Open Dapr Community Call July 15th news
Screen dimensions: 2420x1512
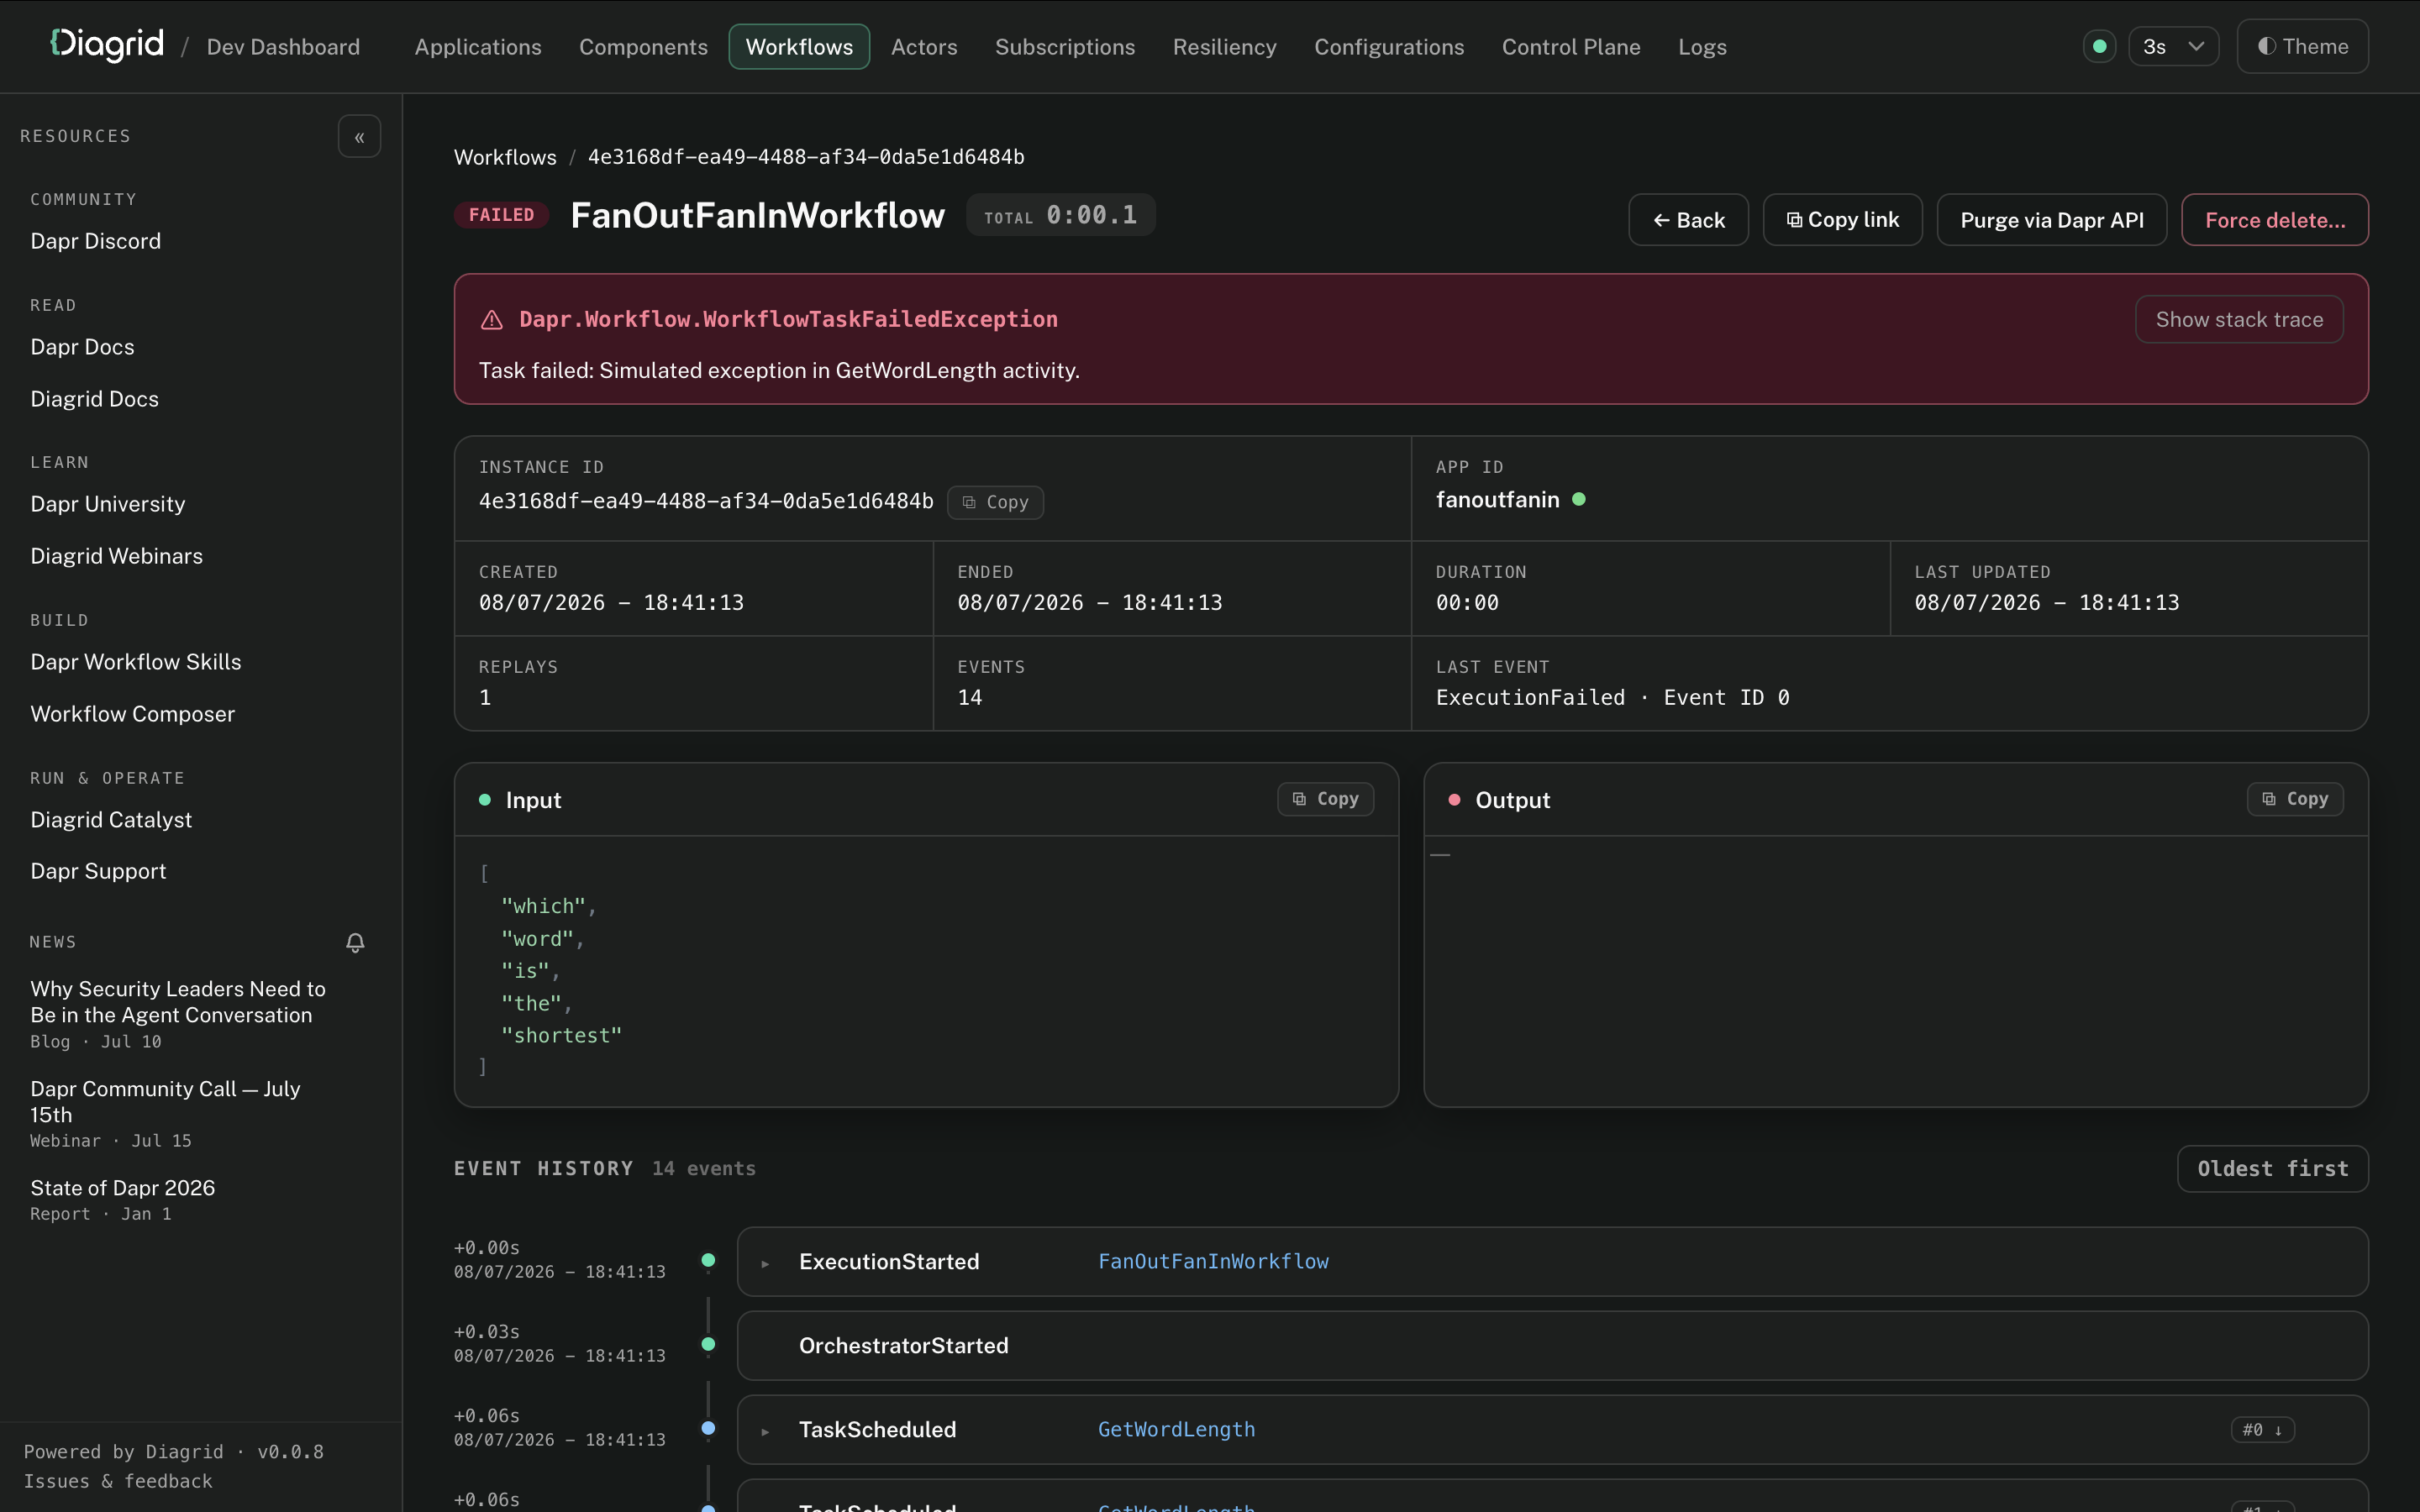tap(165, 1101)
